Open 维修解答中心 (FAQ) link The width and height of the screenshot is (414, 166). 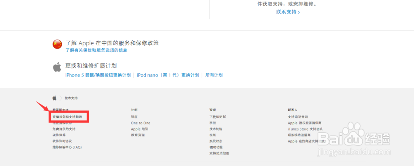(x=67, y=147)
